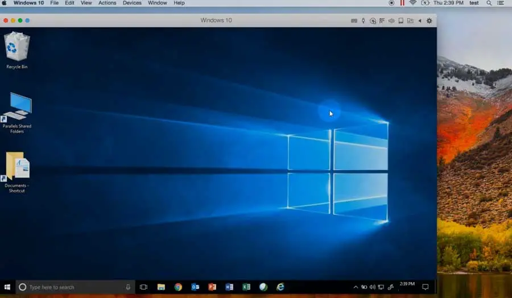This screenshot has width=512, height=298.
Task: Open the Windows 10 application menu
Action: 28,3
